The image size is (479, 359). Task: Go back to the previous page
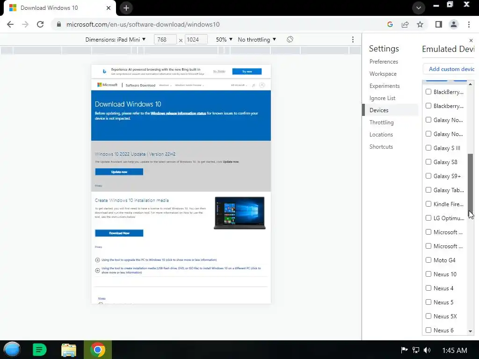10,24
